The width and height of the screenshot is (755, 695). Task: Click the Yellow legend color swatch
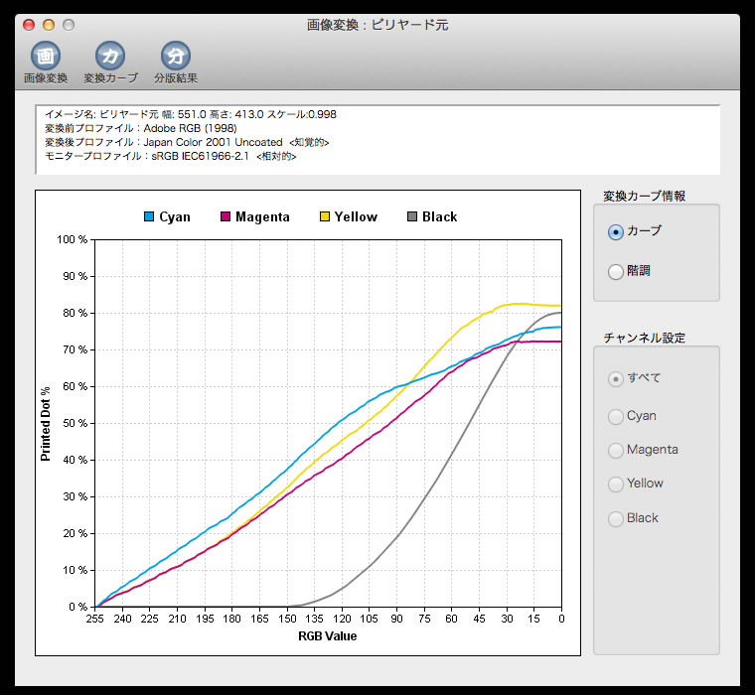pyautogui.click(x=325, y=216)
